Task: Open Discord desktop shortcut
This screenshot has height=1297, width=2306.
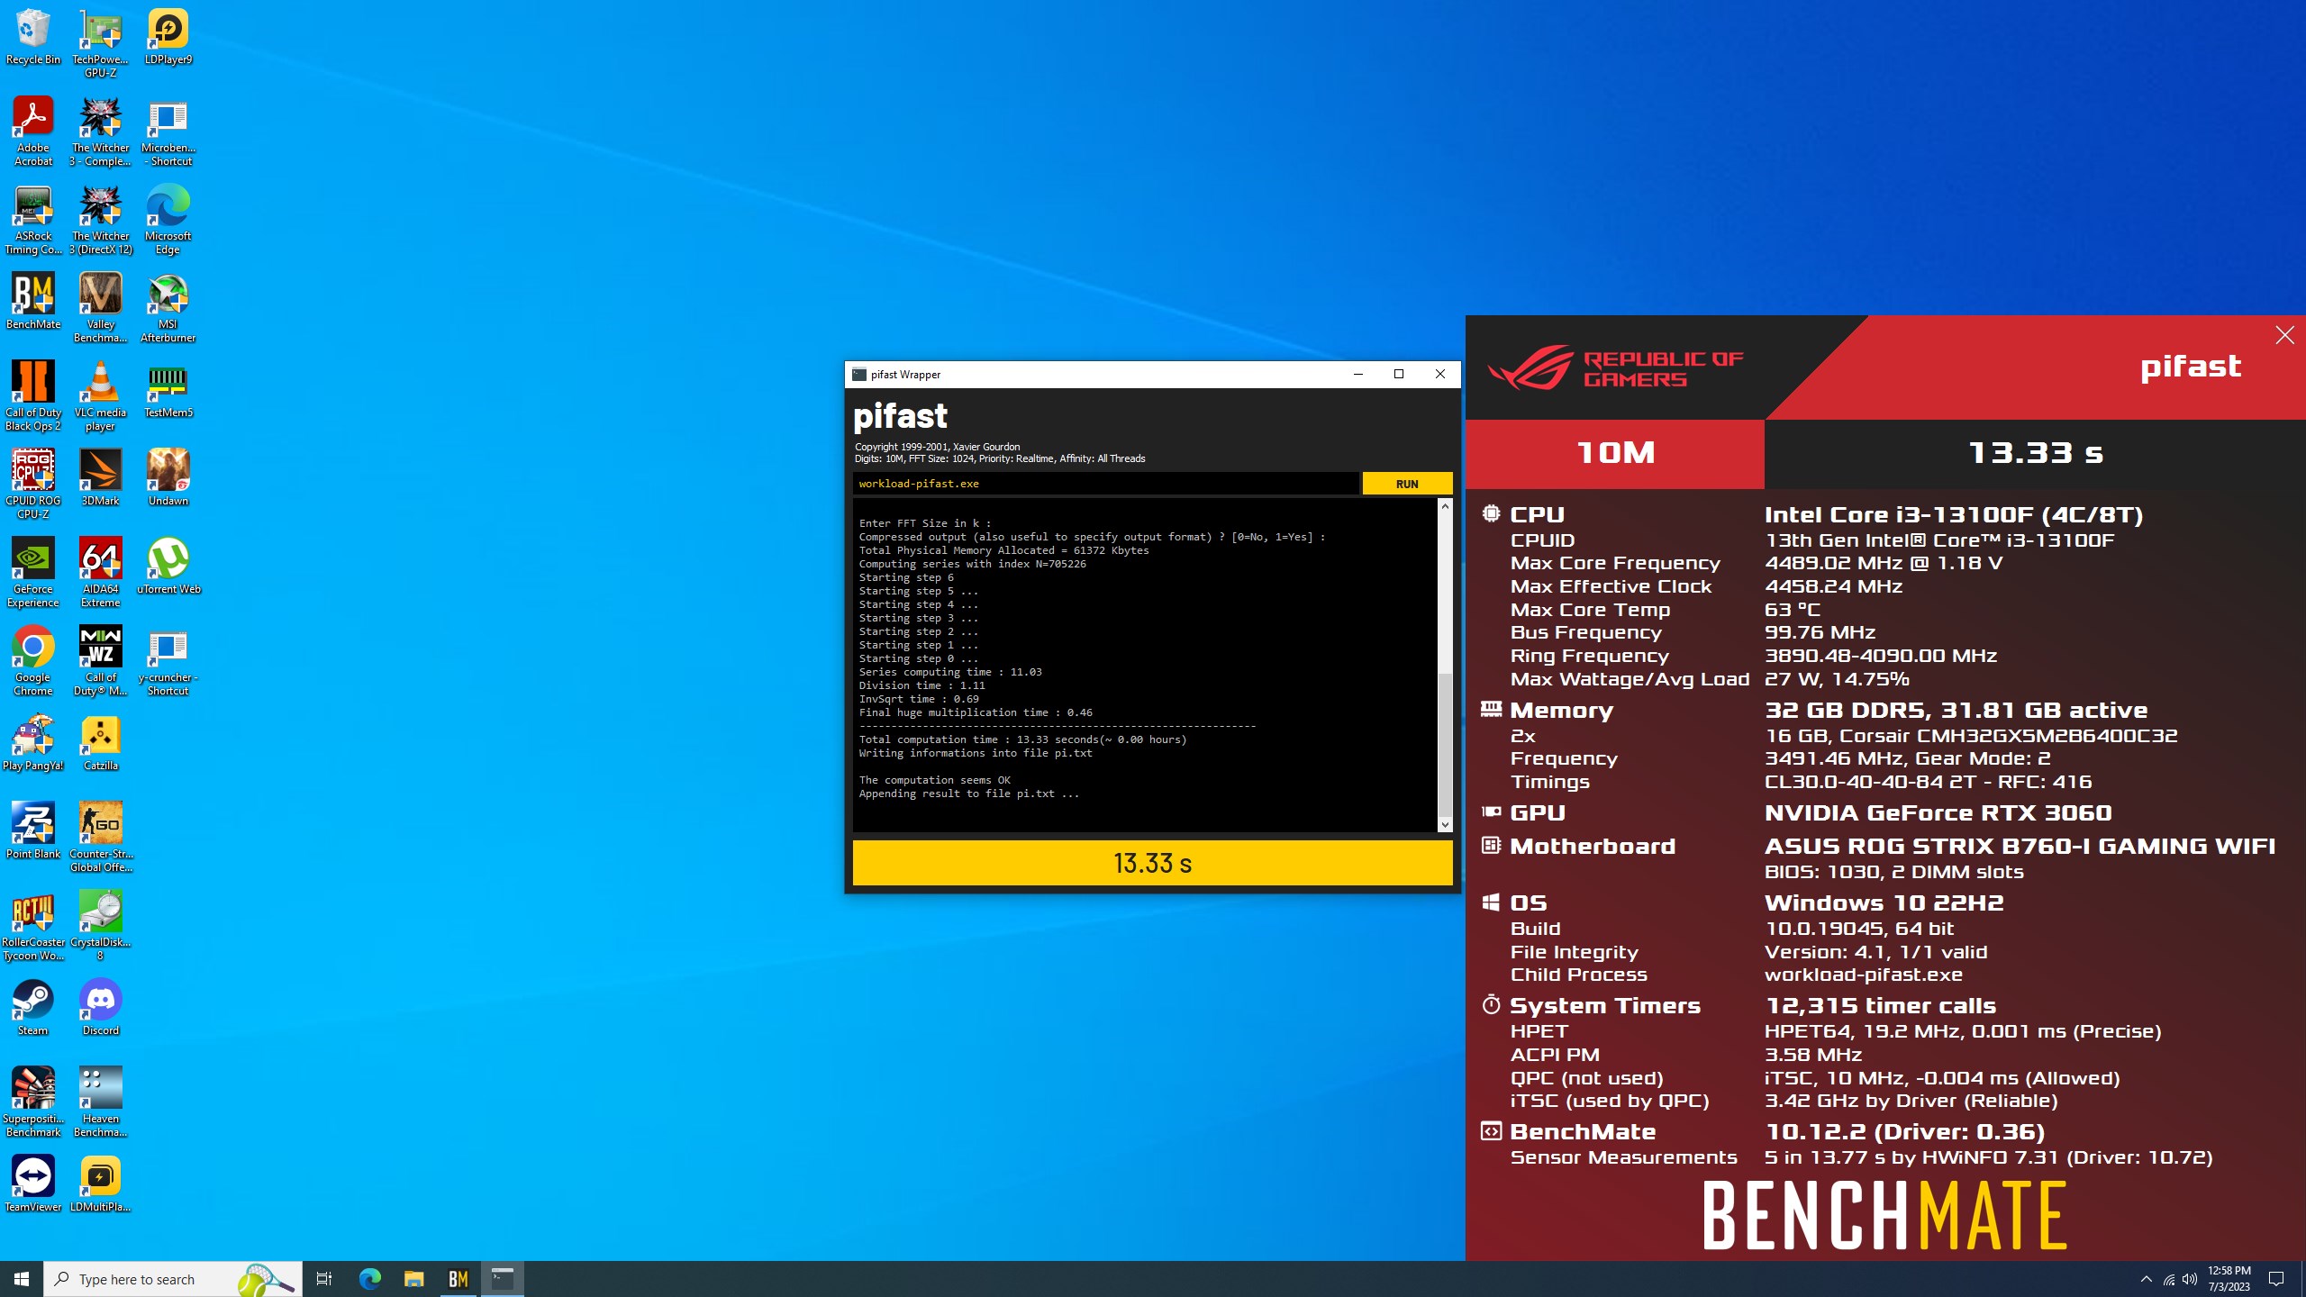Action: (x=100, y=1009)
